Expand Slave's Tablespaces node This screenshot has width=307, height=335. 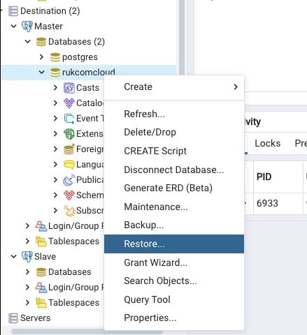click(27, 302)
